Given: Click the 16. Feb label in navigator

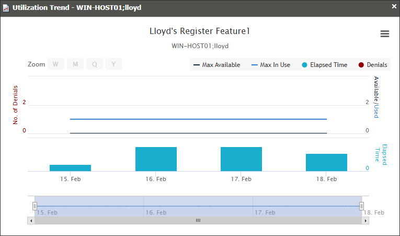Looking at the screenshot, I should (156, 212).
